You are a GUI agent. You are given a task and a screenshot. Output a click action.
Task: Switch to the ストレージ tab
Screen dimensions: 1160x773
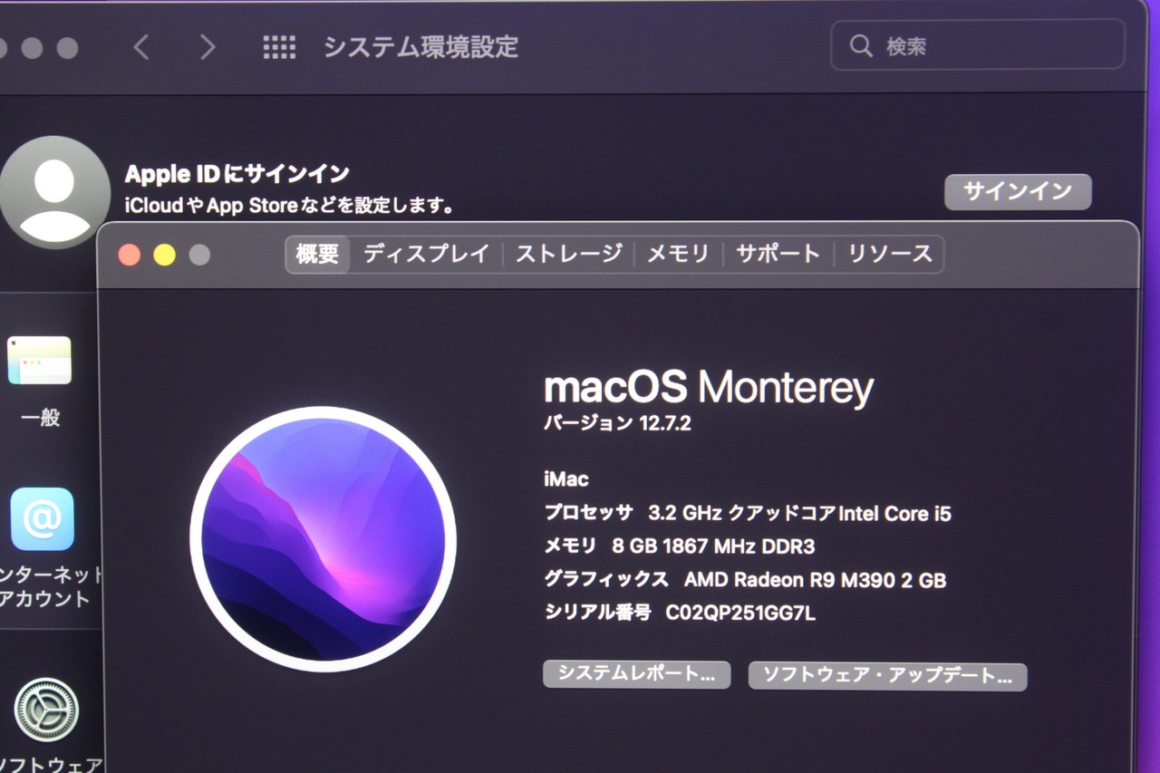point(569,254)
